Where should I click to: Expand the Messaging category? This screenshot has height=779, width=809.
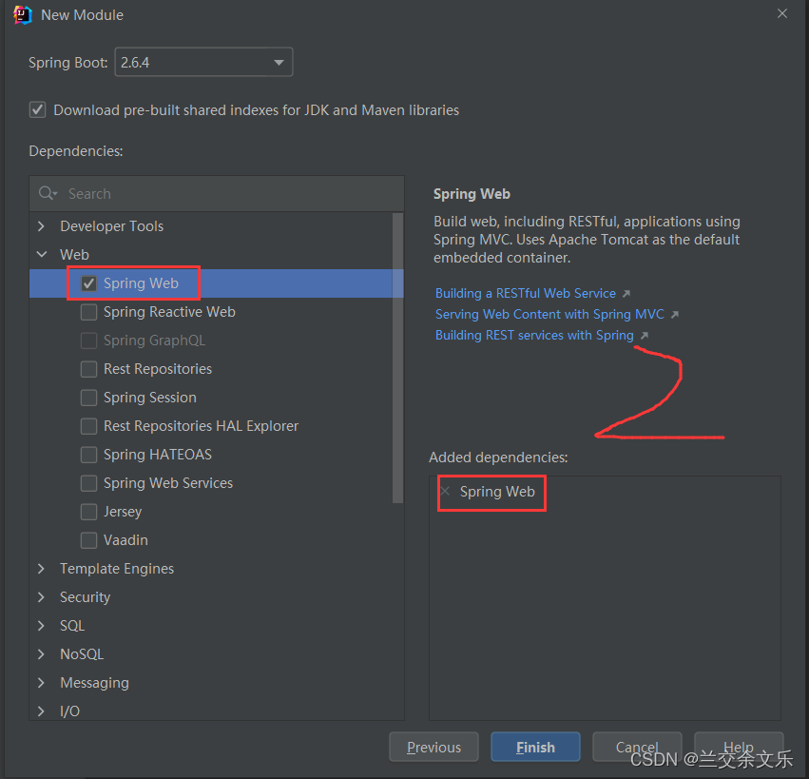[42, 683]
